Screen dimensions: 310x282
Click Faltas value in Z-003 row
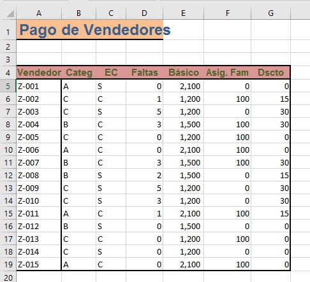(x=144, y=111)
